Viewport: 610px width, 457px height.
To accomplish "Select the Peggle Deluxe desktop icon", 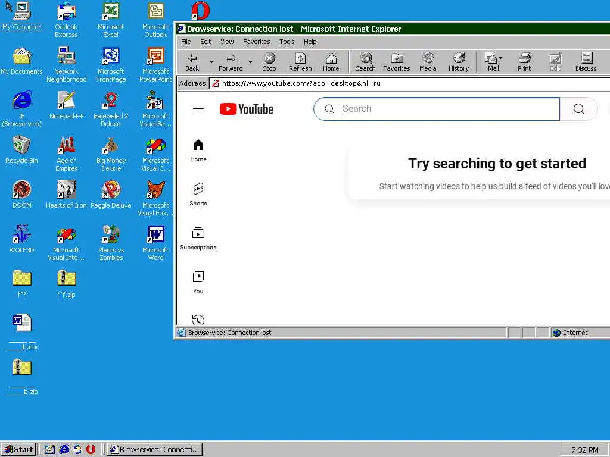I will (111, 195).
